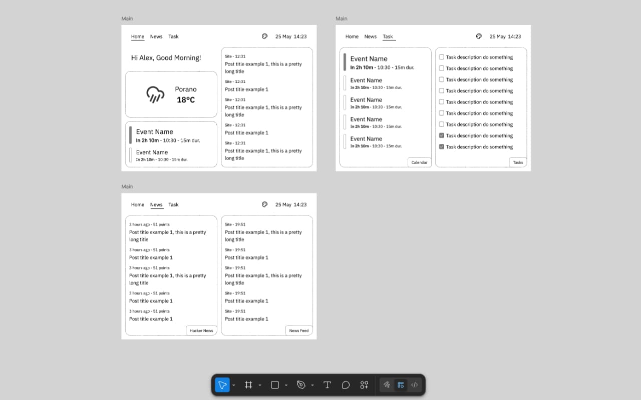
Task: Select underlined News tab in Hacker News frame
Action: 156,204
